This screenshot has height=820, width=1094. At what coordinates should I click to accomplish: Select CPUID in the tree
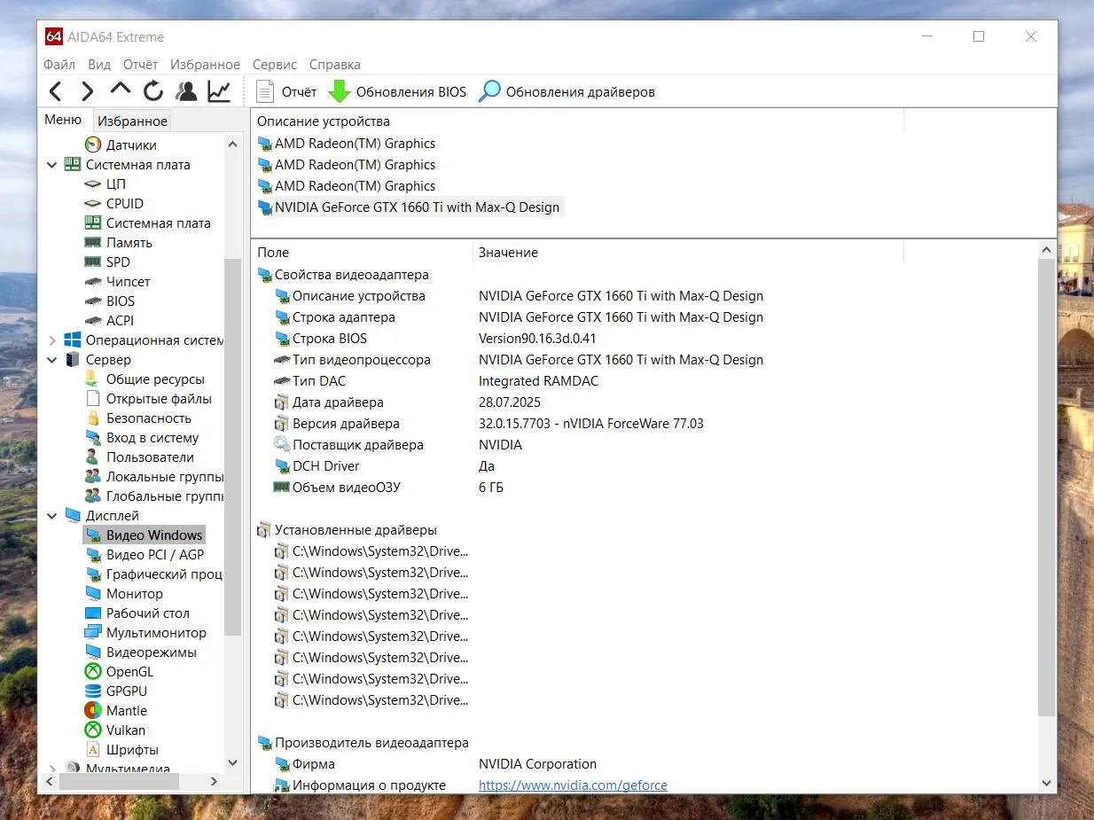coord(113,203)
